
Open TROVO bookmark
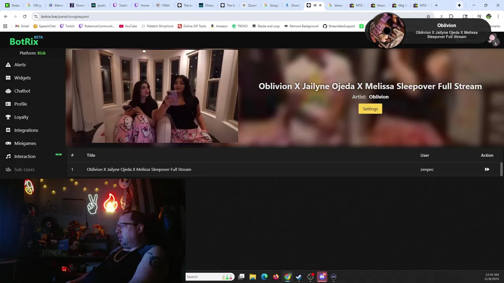[x=240, y=26]
